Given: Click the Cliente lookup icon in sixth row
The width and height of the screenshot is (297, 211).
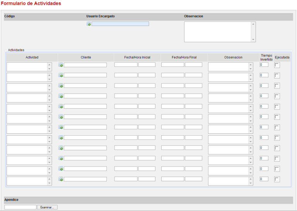Looking at the screenshot, I should [x=61, y=117].
